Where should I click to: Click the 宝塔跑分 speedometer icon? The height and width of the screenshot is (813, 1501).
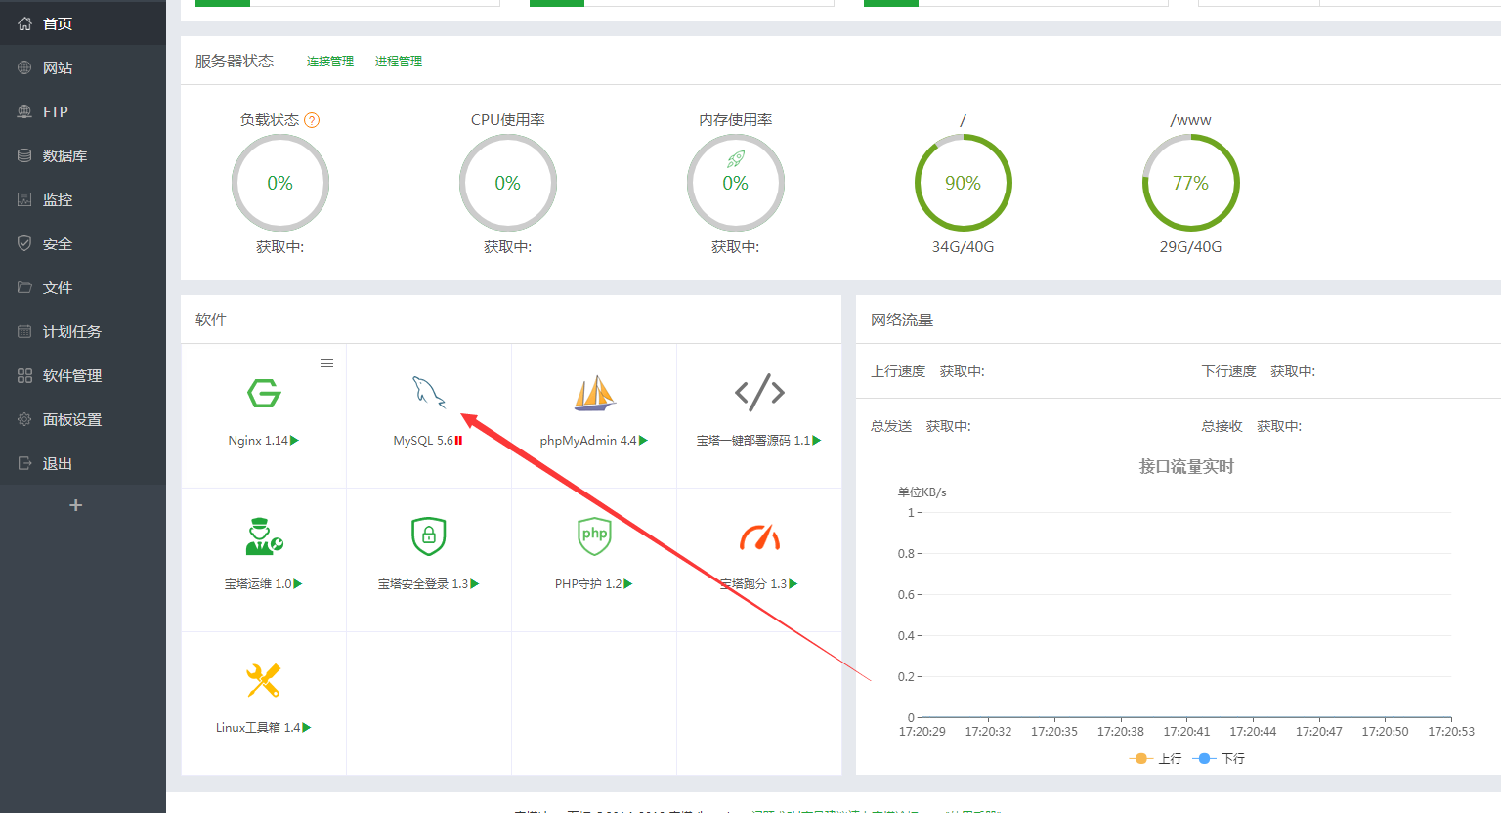pyautogui.click(x=759, y=536)
